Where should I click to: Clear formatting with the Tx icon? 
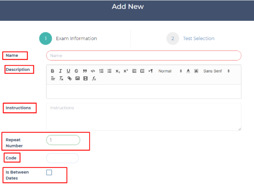[x=61, y=79]
